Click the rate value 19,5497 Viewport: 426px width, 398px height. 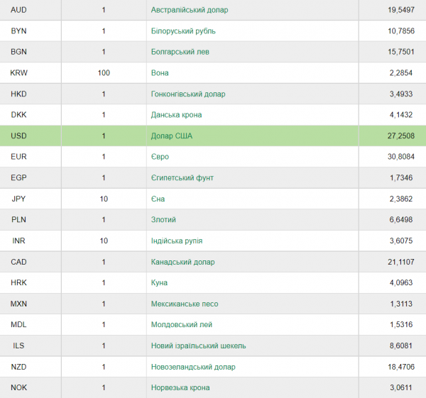point(401,10)
